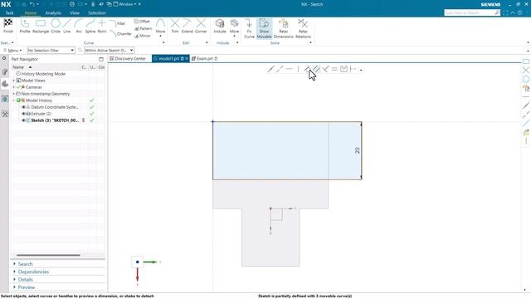531x299 pixels.
Task: Click the horizontal relation icon in scene toolbar
Action: [x=289, y=69]
